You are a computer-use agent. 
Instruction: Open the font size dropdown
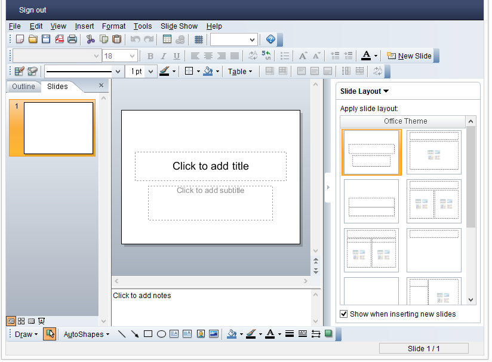pos(132,56)
